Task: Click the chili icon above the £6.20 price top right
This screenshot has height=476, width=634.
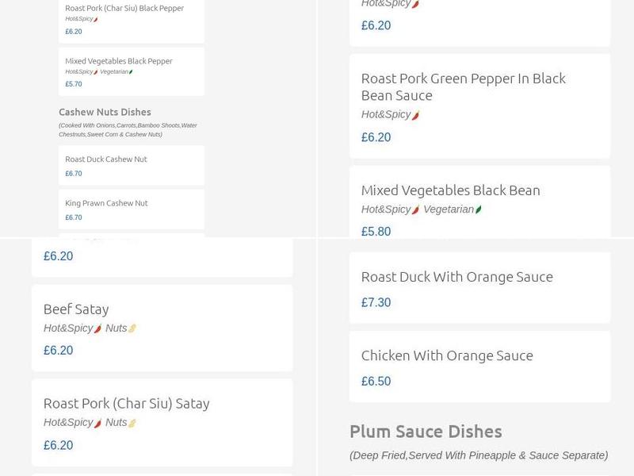Action: pyautogui.click(x=415, y=4)
